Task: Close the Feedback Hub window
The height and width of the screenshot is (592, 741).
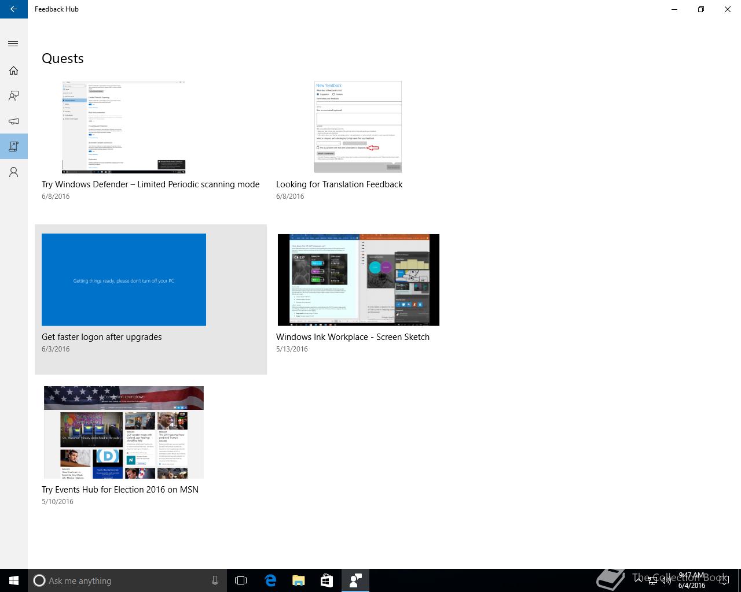Action: pyautogui.click(x=728, y=9)
